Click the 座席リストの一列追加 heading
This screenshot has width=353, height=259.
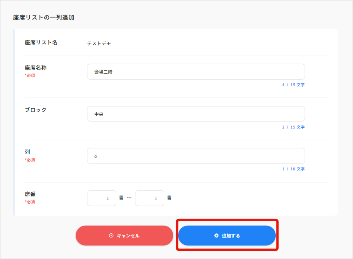tap(44, 17)
